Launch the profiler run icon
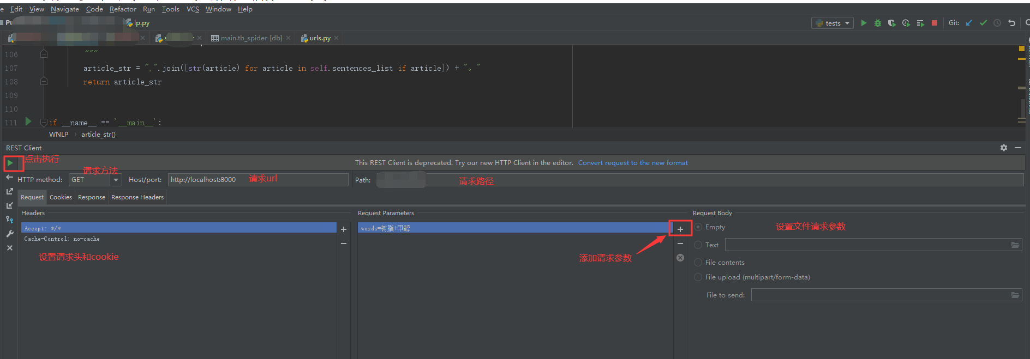Image resolution: width=1030 pixels, height=359 pixels. pos(906,23)
